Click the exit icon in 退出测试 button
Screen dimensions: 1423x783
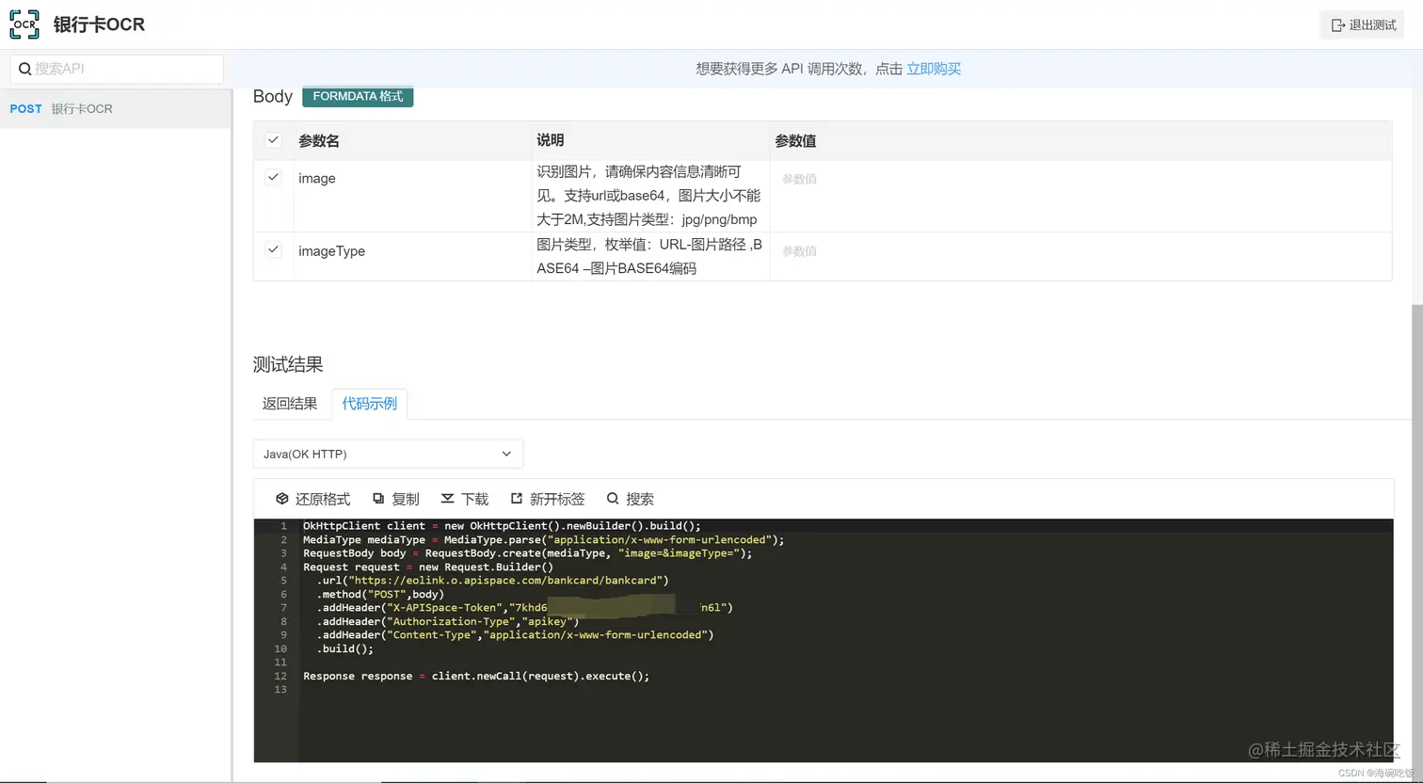pyautogui.click(x=1337, y=25)
